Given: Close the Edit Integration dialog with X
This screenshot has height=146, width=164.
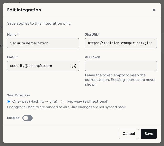Looking at the screenshot, I should (x=154, y=10).
